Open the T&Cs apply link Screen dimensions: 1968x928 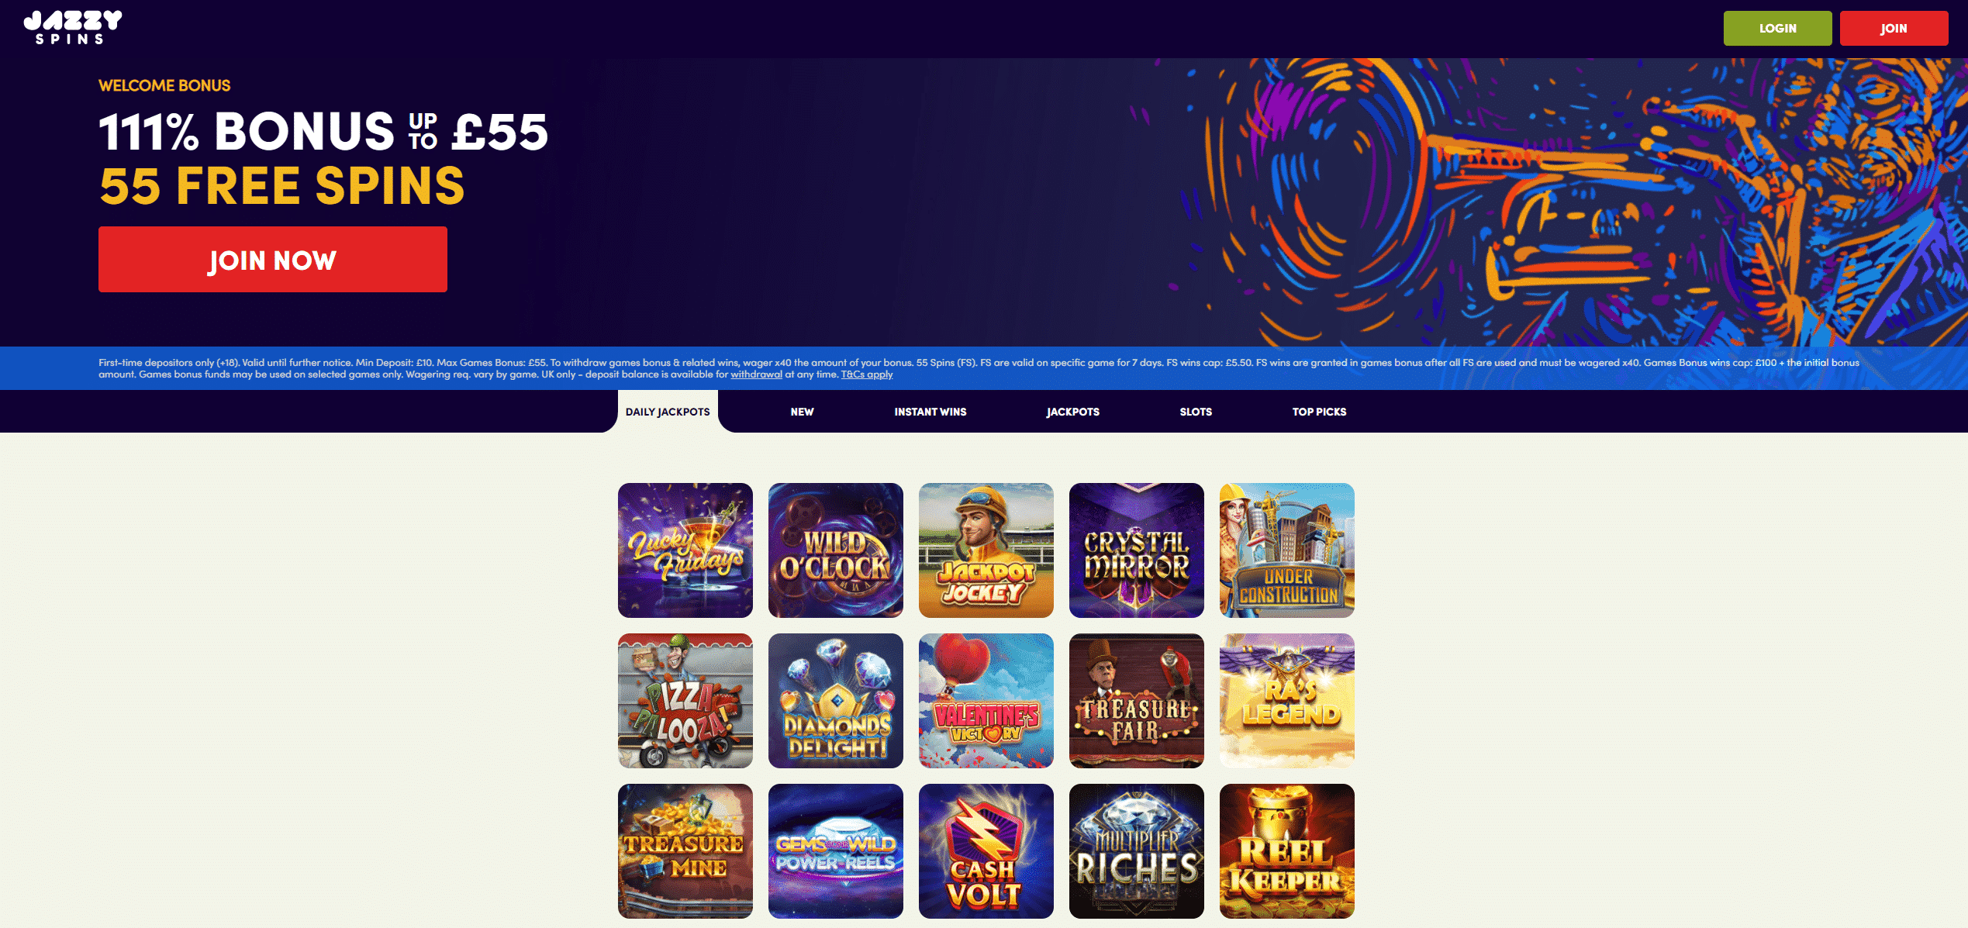pyautogui.click(x=867, y=374)
